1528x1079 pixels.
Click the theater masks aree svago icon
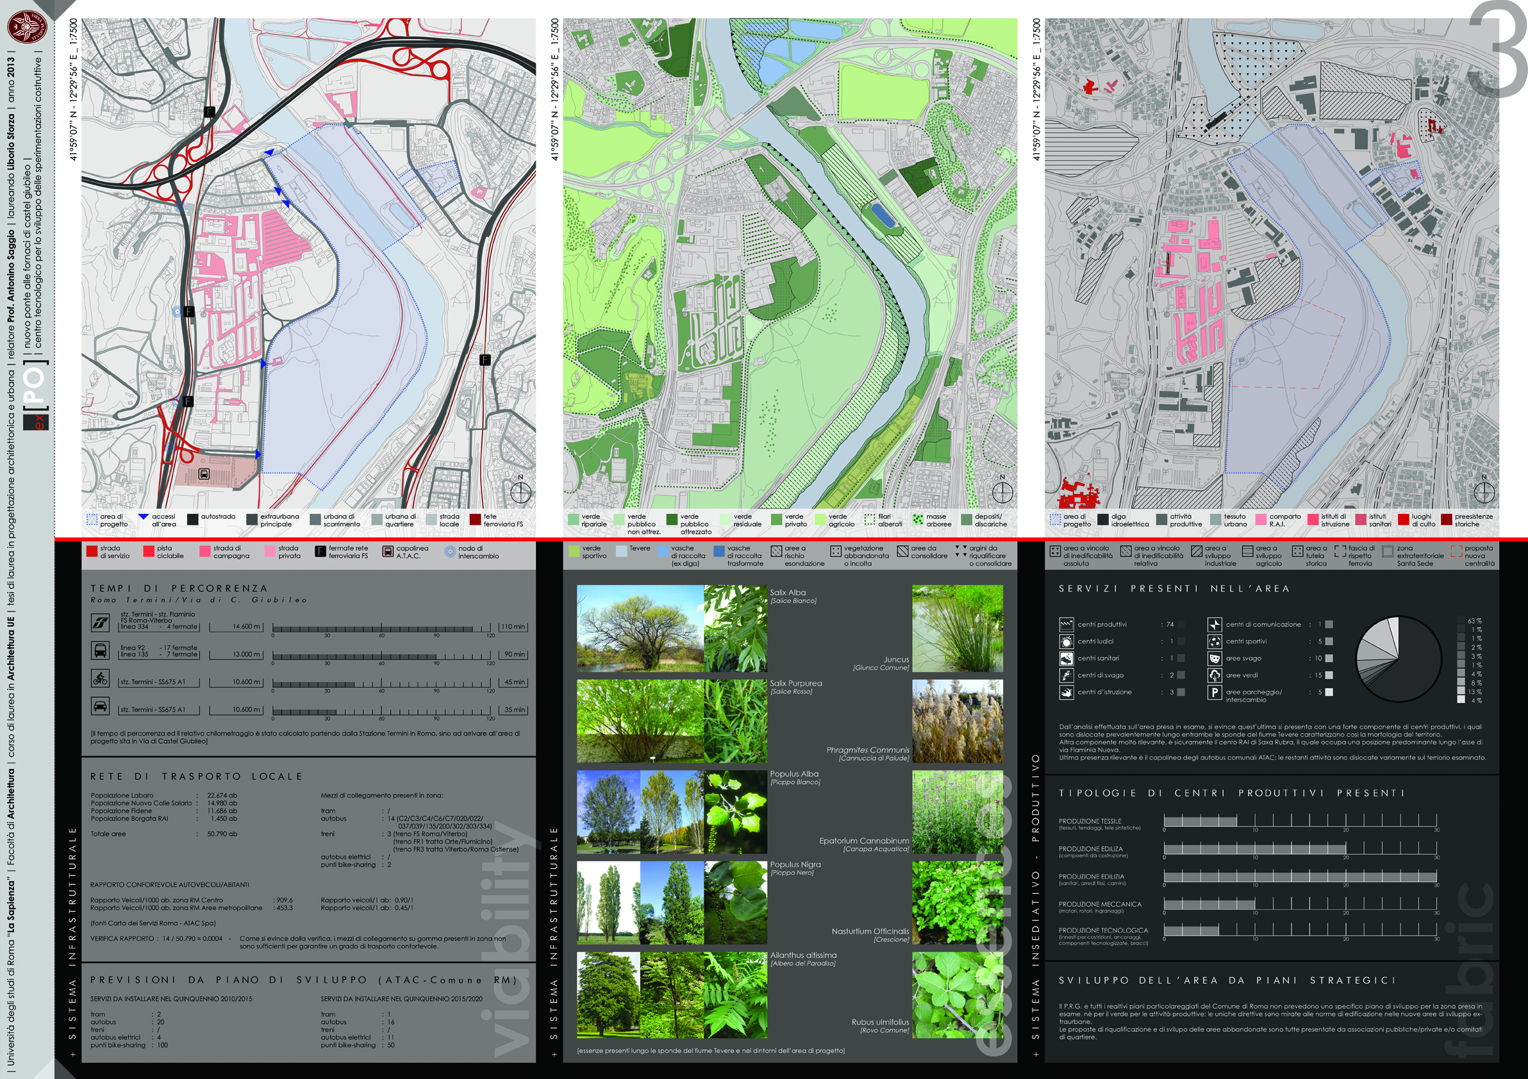point(1215,658)
